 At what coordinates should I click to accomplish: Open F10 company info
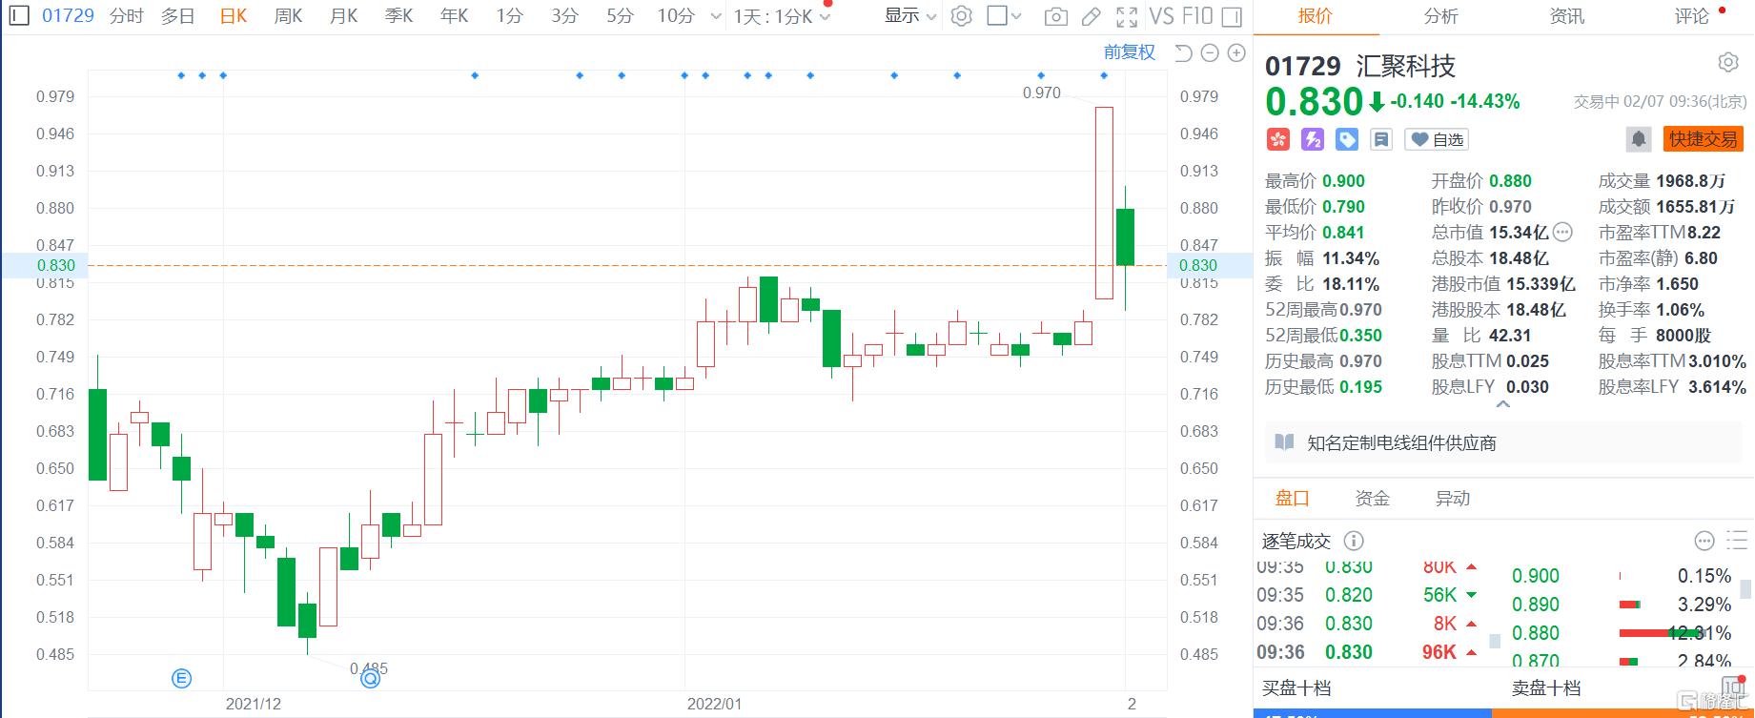tap(1197, 16)
